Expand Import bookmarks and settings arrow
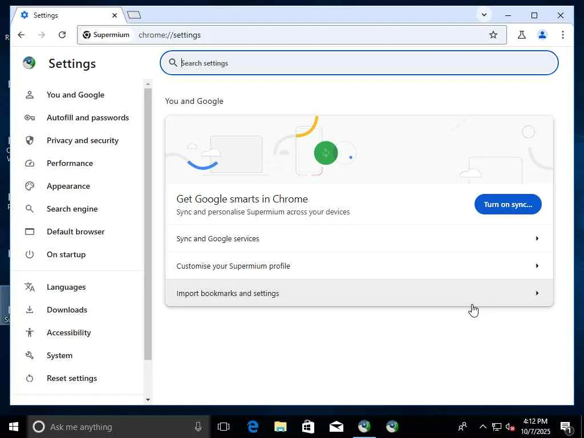The image size is (584, 438). coord(537,293)
